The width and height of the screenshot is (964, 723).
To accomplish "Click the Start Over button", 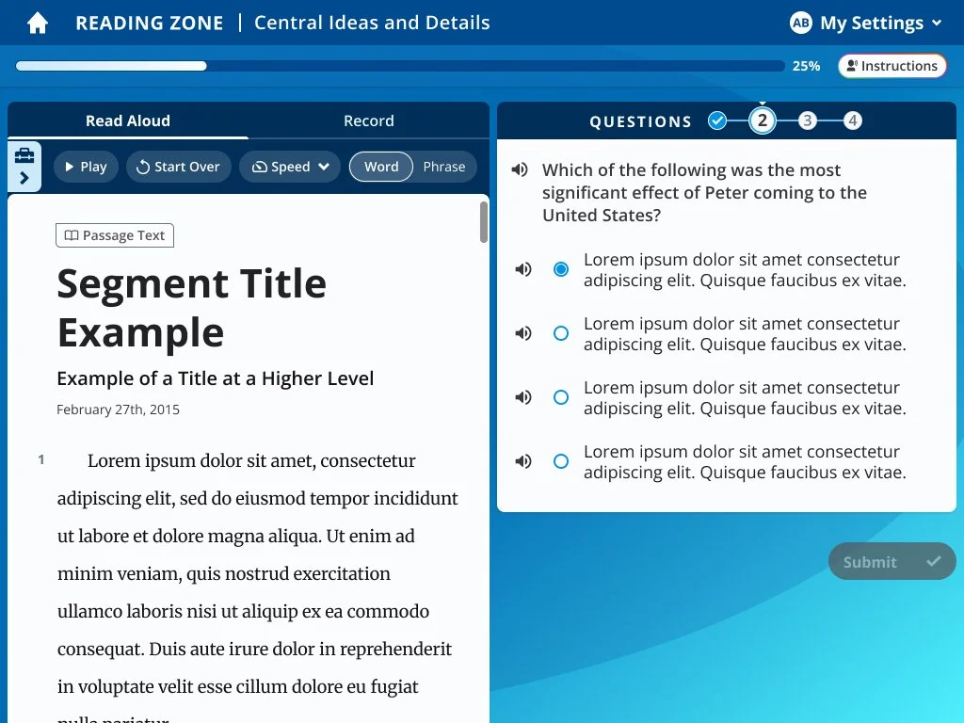I will pos(178,167).
